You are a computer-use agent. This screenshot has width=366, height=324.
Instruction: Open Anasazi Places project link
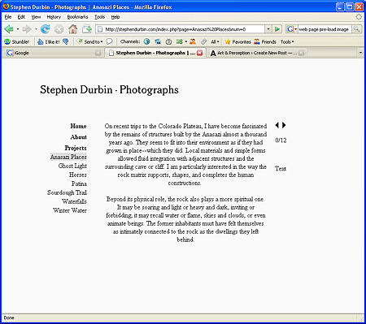click(x=68, y=157)
